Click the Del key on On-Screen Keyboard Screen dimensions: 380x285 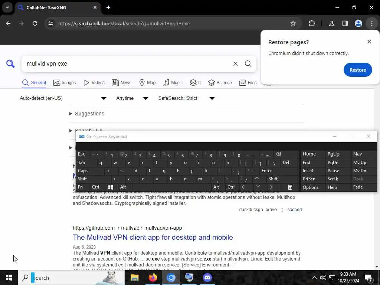coord(289,163)
